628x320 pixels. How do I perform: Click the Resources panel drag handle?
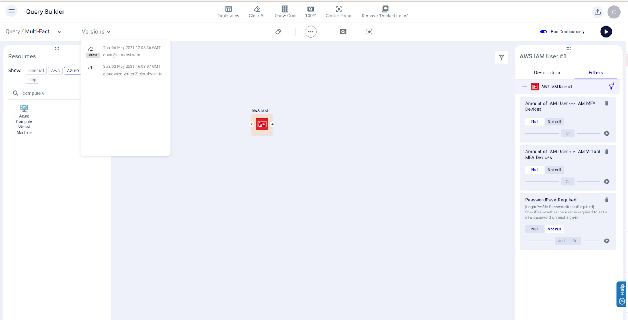click(x=57, y=49)
